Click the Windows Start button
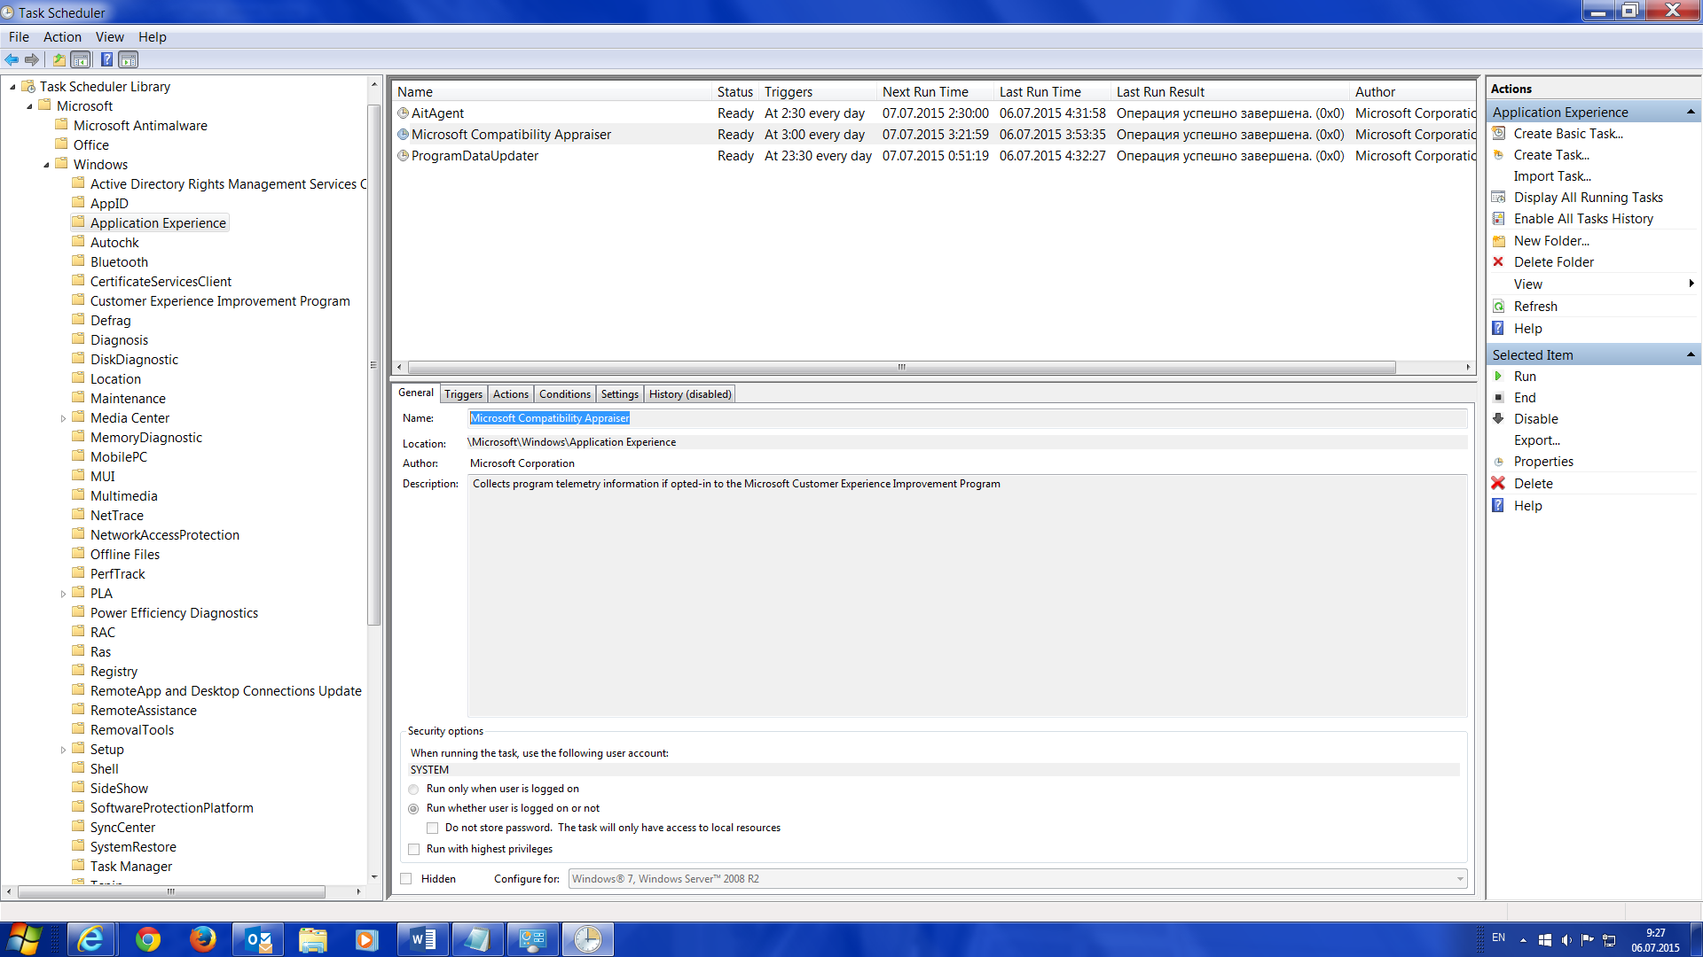The width and height of the screenshot is (1703, 957). pyautogui.click(x=23, y=939)
